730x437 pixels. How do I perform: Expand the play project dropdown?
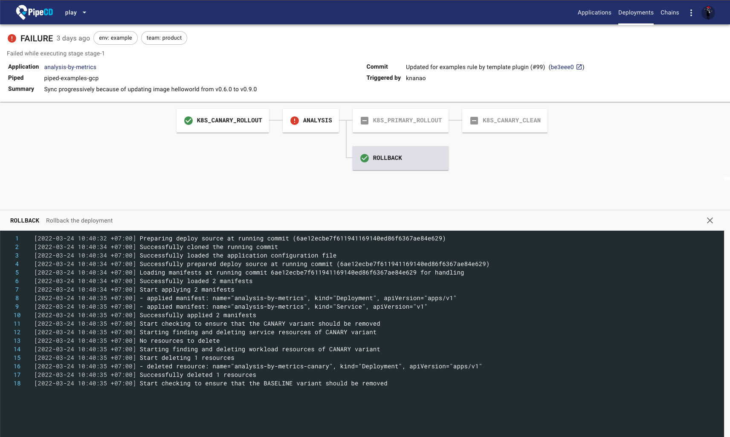pyautogui.click(x=75, y=12)
